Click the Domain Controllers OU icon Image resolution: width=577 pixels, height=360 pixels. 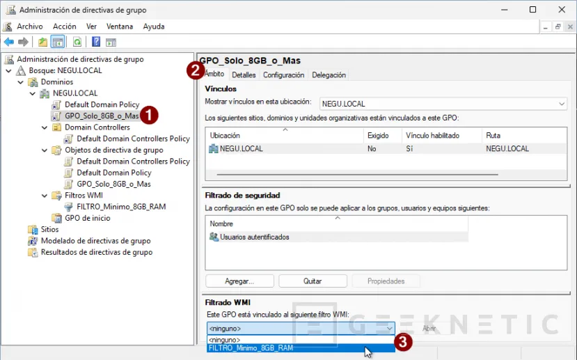56,127
